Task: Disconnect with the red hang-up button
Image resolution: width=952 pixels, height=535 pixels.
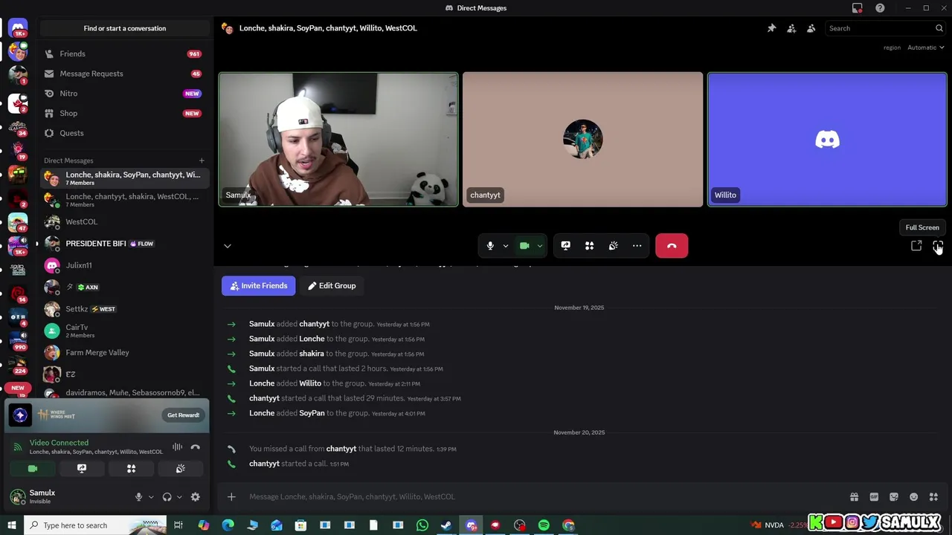Action: pyautogui.click(x=672, y=246)
